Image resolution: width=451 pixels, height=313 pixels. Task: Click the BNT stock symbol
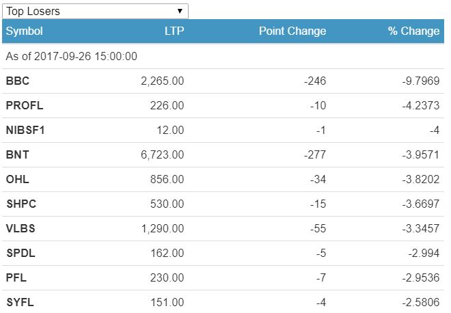(17, 154)
